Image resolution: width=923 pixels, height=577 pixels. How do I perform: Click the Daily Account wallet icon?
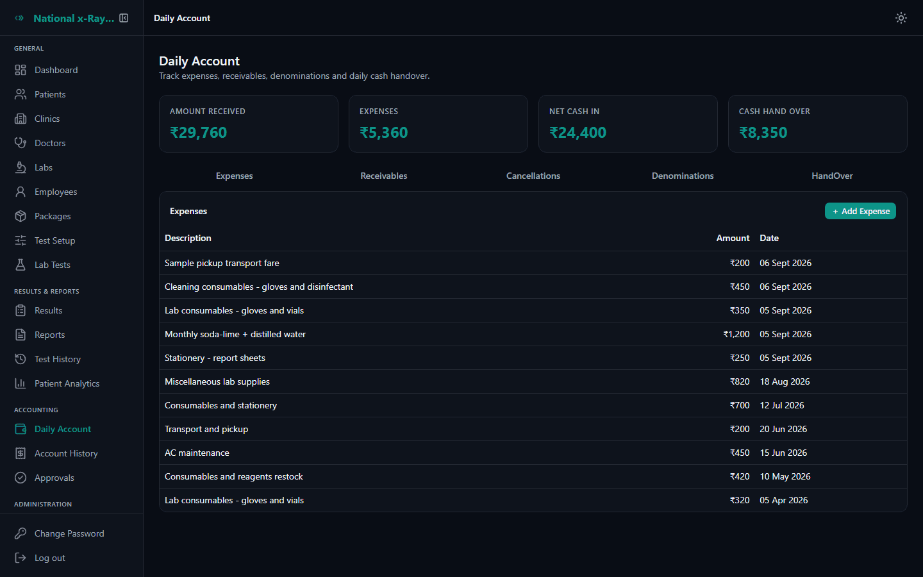click(x=21, y=429)
